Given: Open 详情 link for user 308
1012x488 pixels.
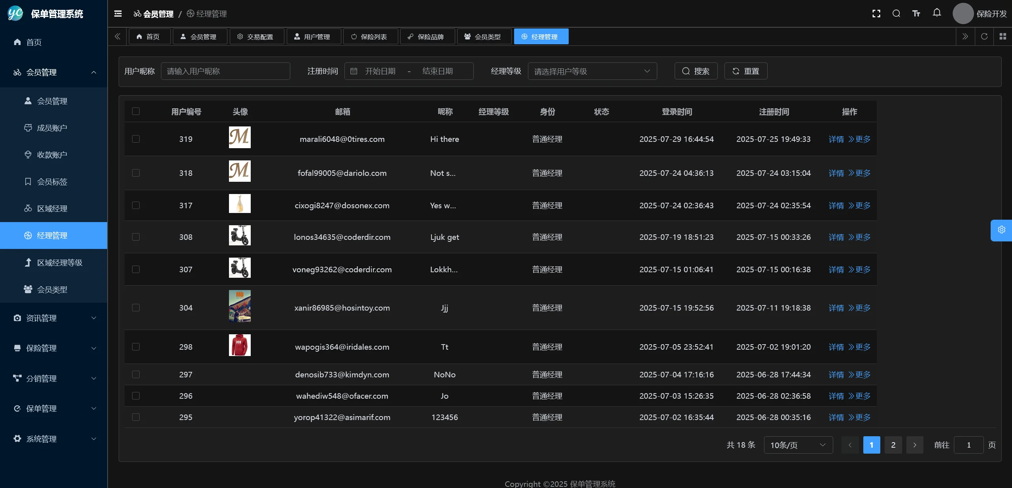Looking at the screenshot, I should tap(836, 237).
